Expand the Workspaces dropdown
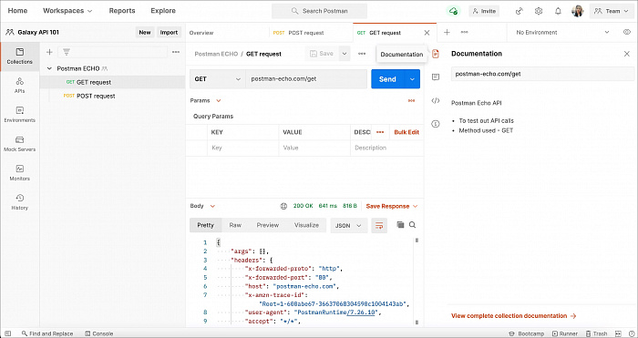 click(67, 11)
